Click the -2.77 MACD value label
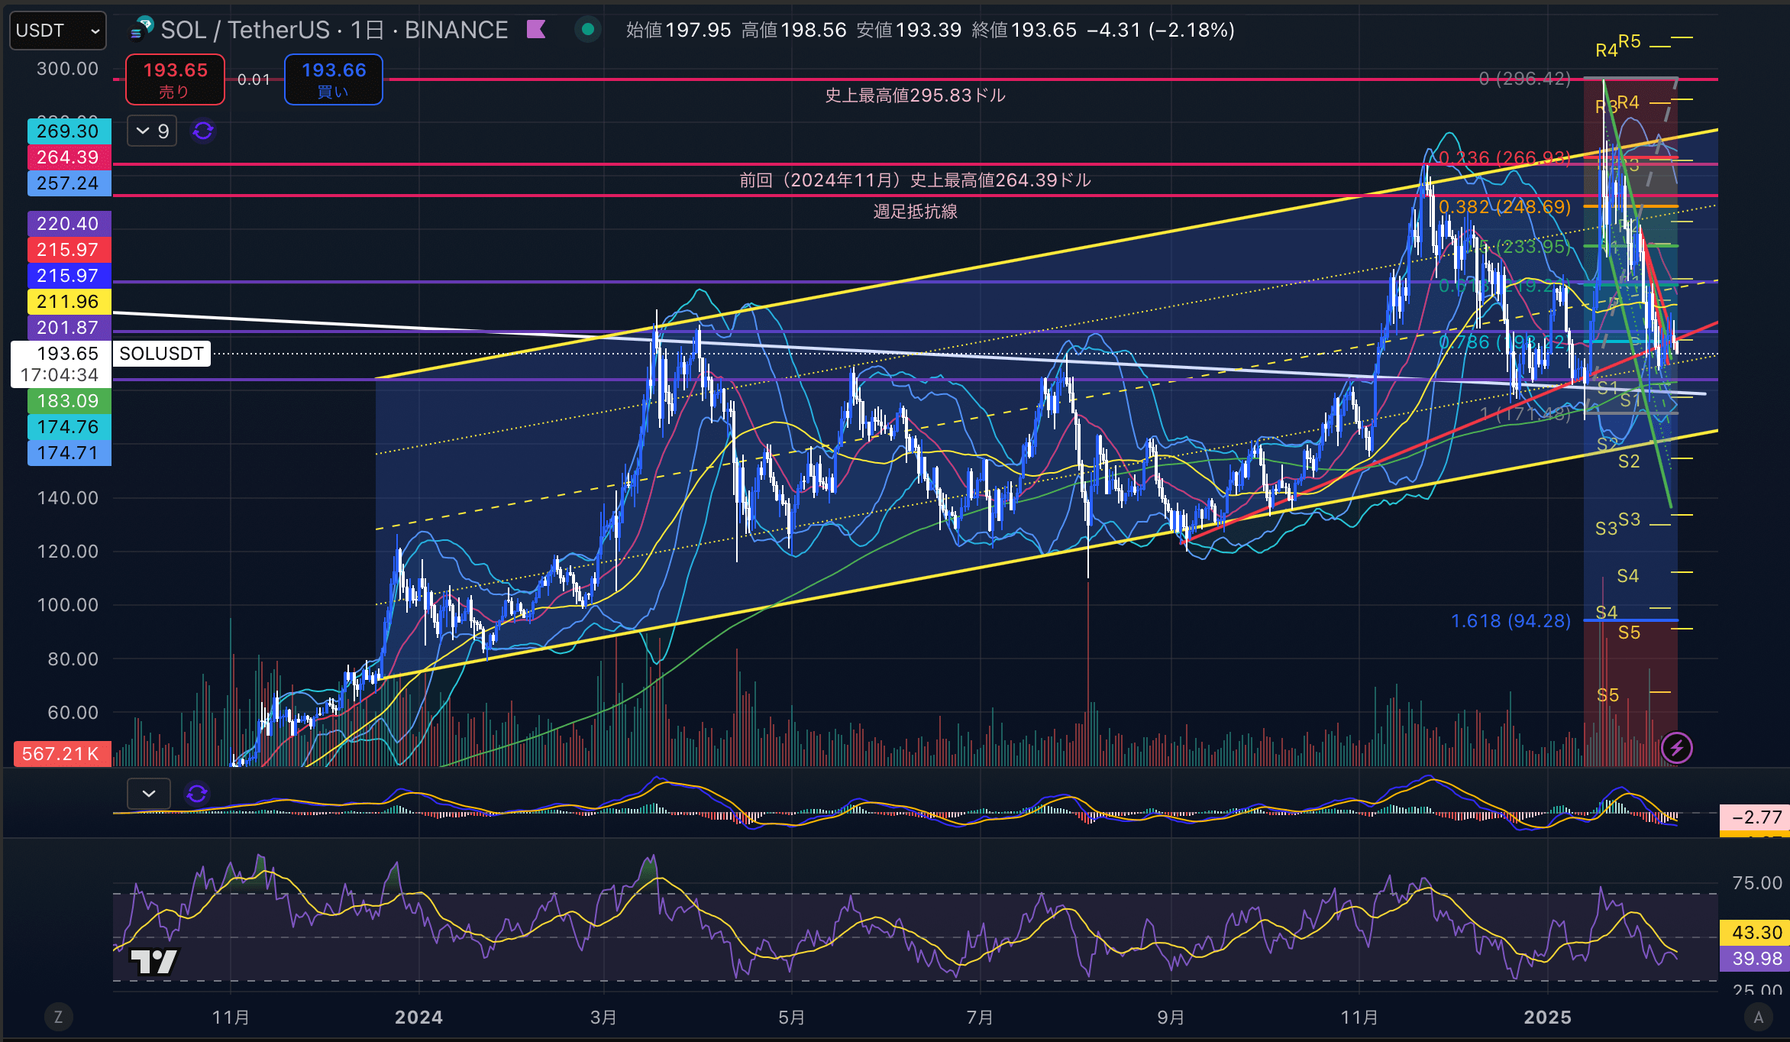1790x1042 pixels. [x=1755, y=817]
